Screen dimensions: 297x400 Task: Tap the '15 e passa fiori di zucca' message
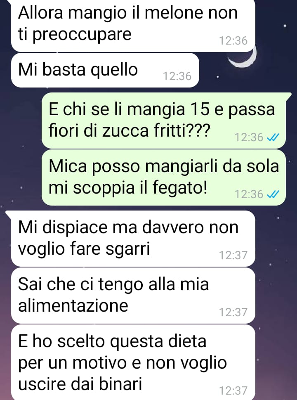coord(164,121)
